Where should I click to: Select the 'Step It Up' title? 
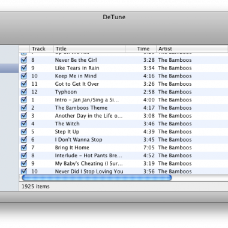tap(67, 132)
